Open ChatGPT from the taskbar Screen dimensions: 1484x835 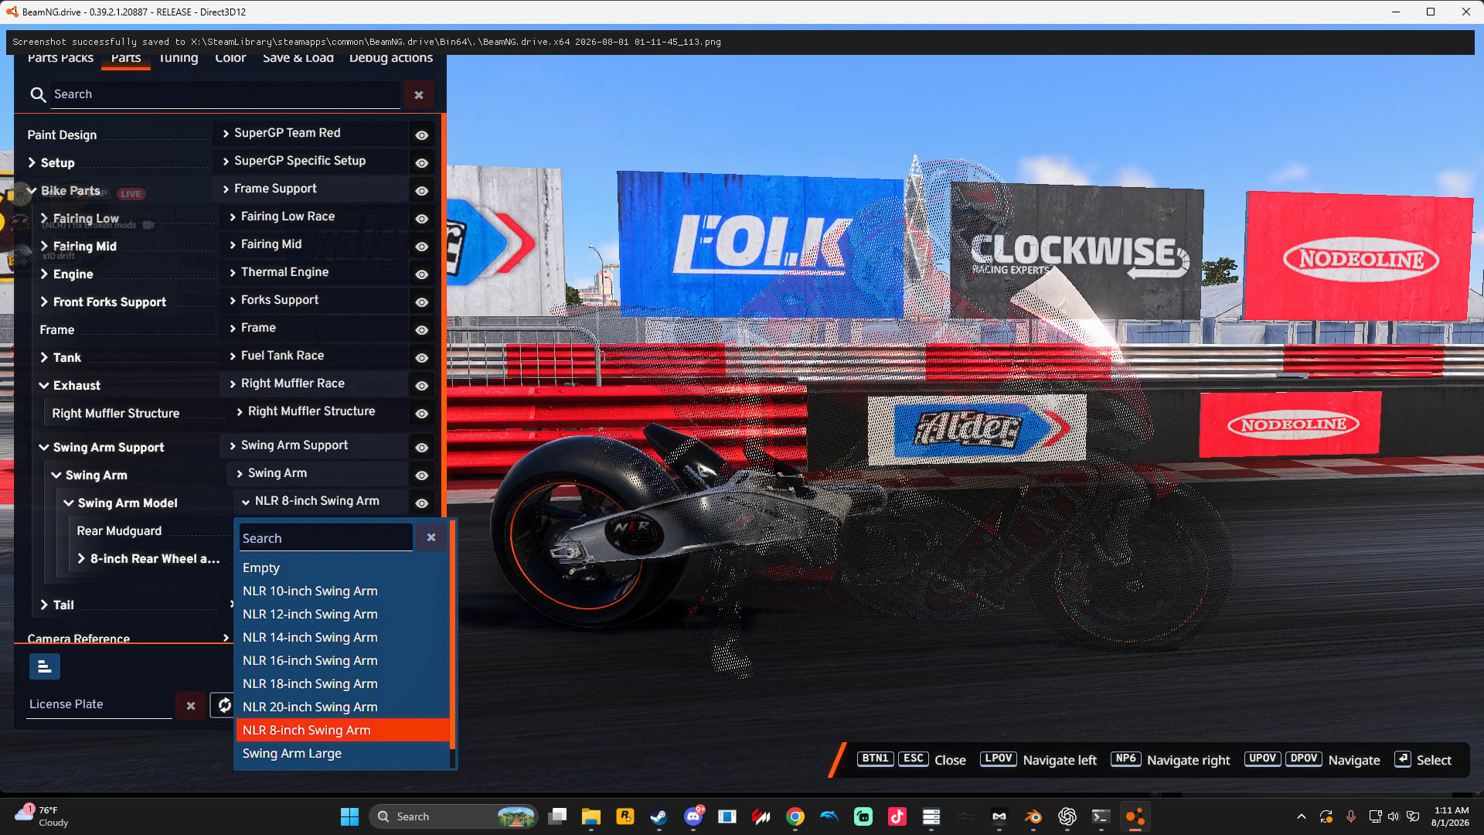tap(1067, 816)
